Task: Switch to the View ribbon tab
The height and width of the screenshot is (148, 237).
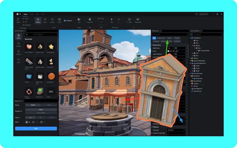Action: coord(43,14)
